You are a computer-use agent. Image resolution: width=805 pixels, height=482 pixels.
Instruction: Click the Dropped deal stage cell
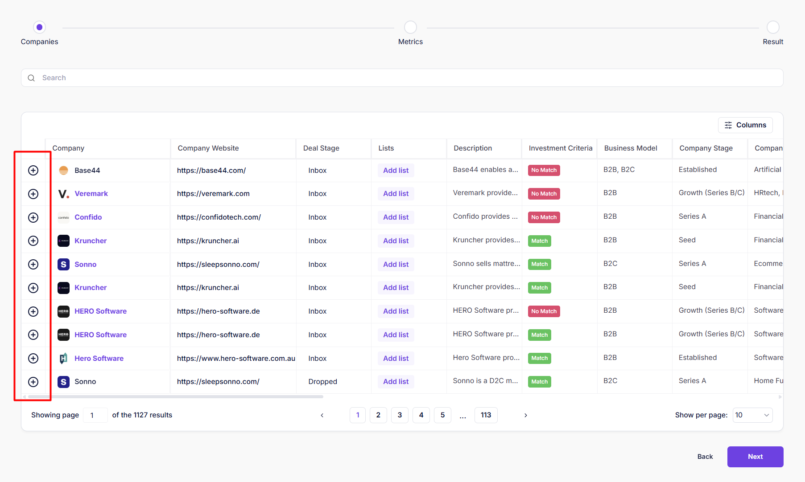pos(322,382)
